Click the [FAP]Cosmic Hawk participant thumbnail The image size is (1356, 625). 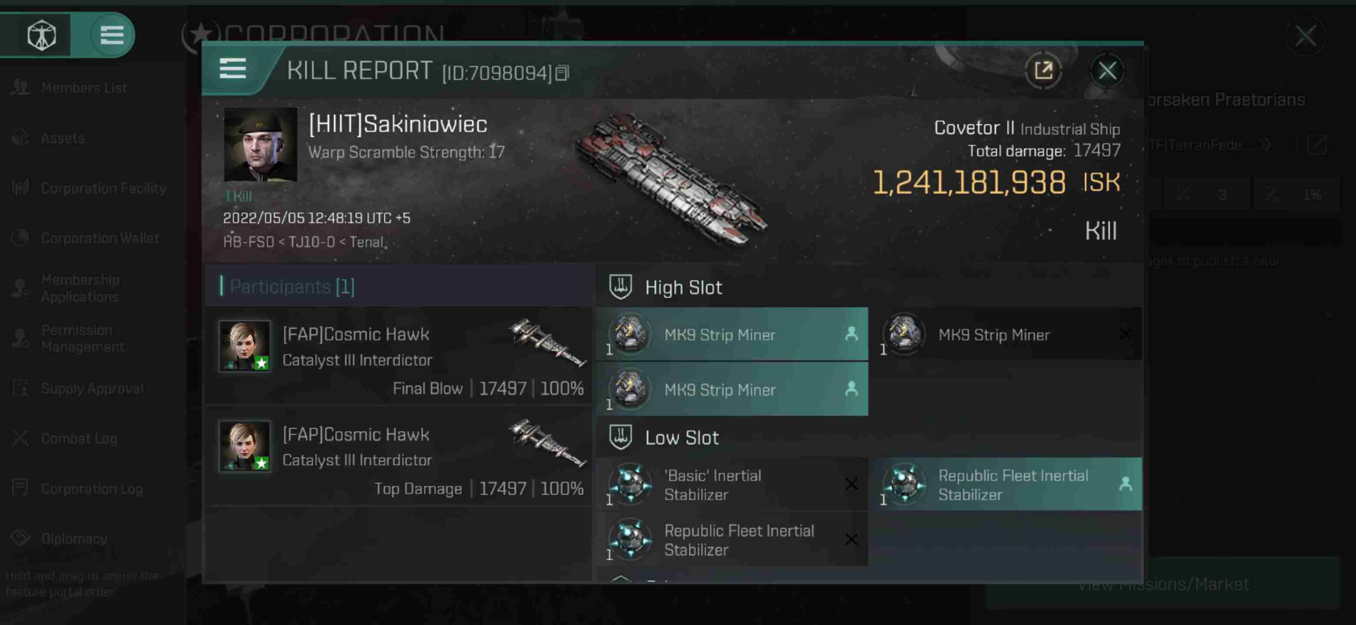tap(245, 345)
